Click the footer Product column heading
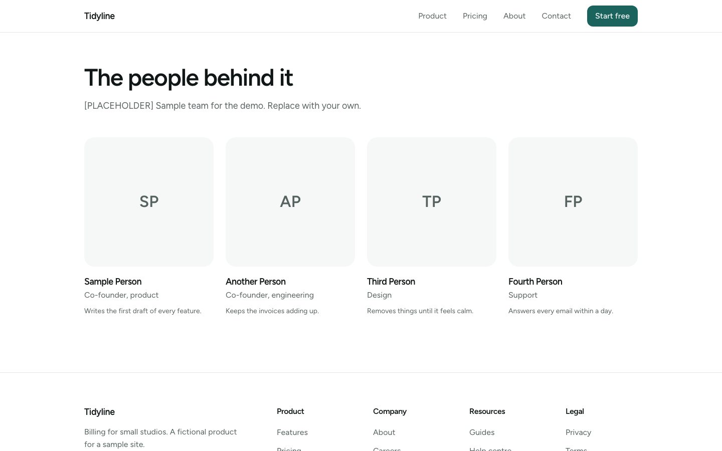The width and height of the screenshot is (722, 451). (x=290, y=411)
